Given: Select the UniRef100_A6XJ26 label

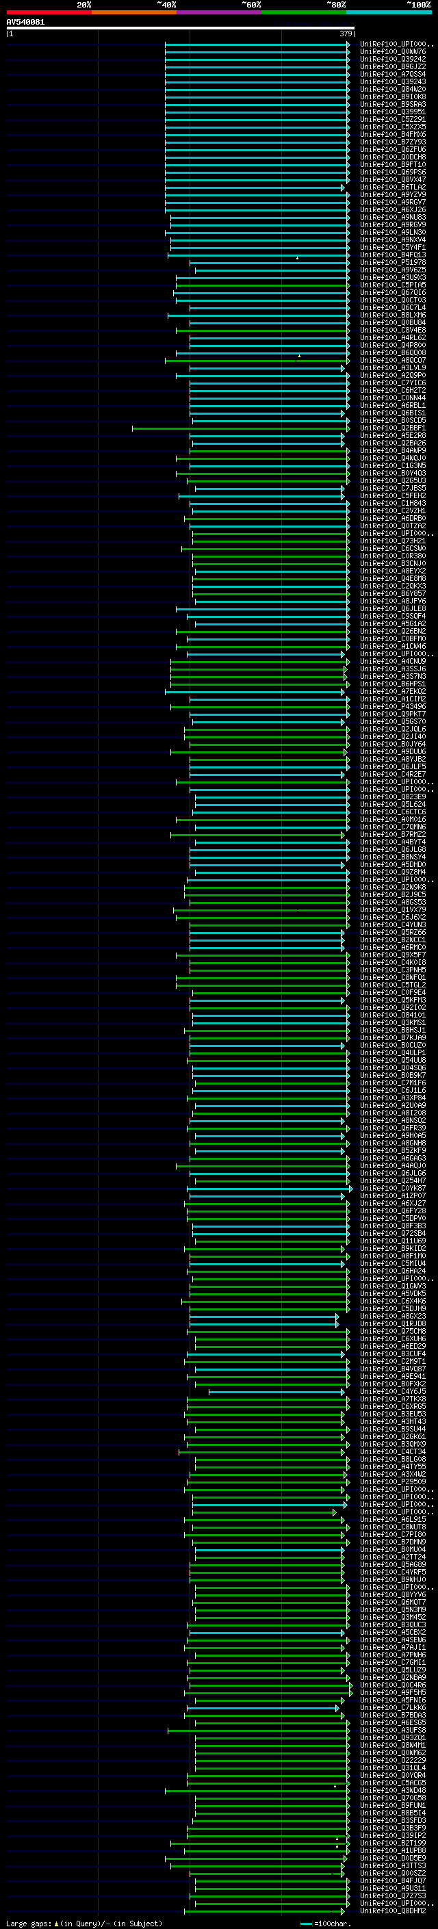Looking at the screenshot, I should (x=392, y=209).
